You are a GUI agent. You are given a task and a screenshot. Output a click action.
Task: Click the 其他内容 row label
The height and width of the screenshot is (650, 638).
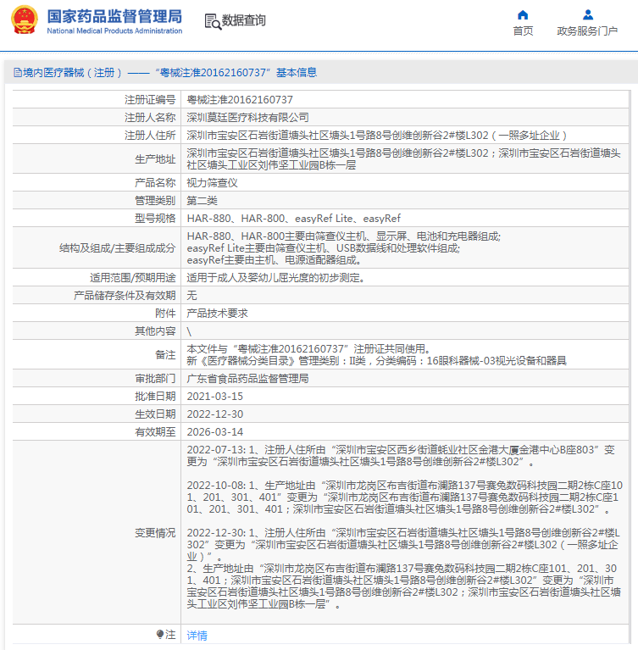[x=155, y=331]
